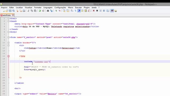Screen dimensions: 170x96
Task: Create a new file with the New toolbar icon
Action: coord(3,11)
